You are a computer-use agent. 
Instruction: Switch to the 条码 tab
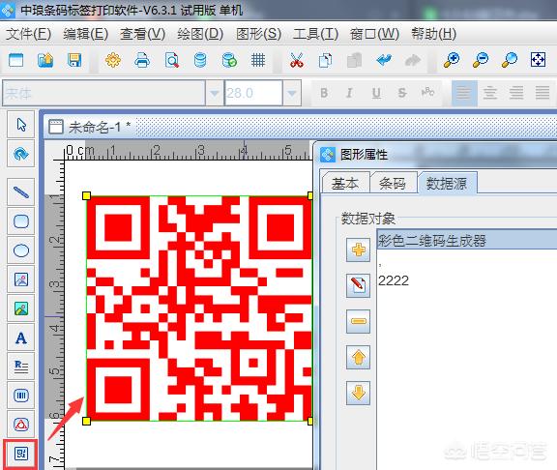(x=393, y=184)
